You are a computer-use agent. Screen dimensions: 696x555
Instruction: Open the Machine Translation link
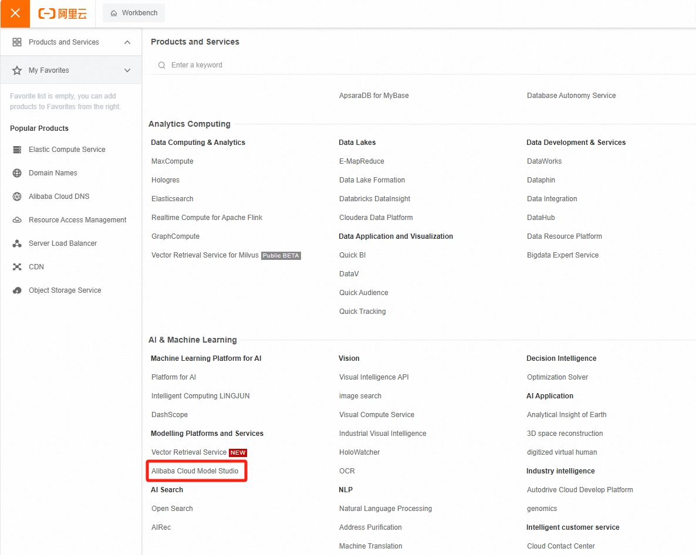pos(371,546)
